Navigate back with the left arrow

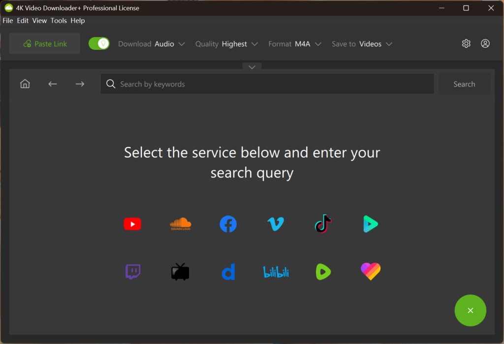(53, 84)
